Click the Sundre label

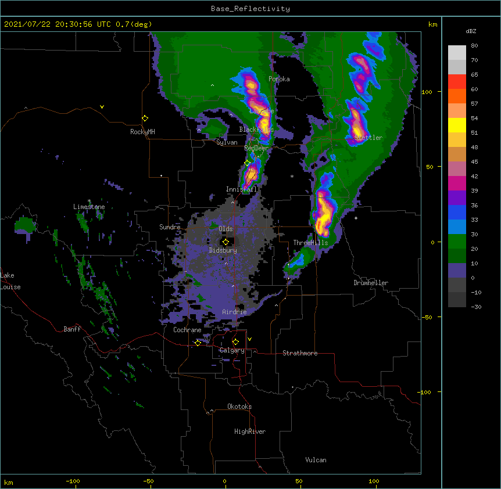(170, 227)
